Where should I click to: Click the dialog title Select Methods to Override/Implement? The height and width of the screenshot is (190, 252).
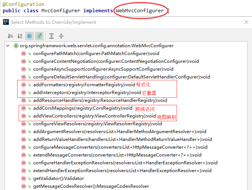pos(53,22)
